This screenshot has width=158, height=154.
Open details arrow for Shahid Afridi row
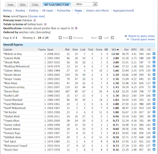(x=154, y=116)
